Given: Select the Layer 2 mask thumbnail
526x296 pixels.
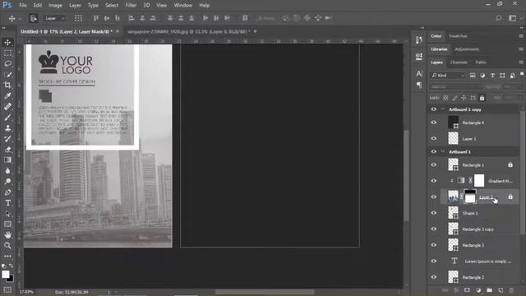Looking at the screenshot, I should [x=469, y=197].
